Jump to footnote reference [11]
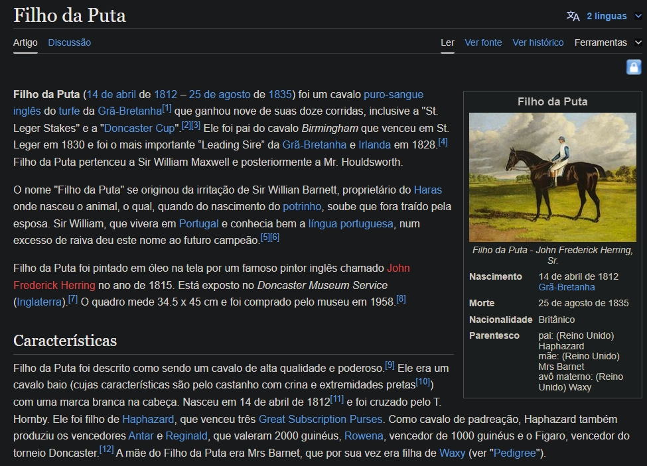This screenshot has width=647, height=466. (x=337, y=399)
